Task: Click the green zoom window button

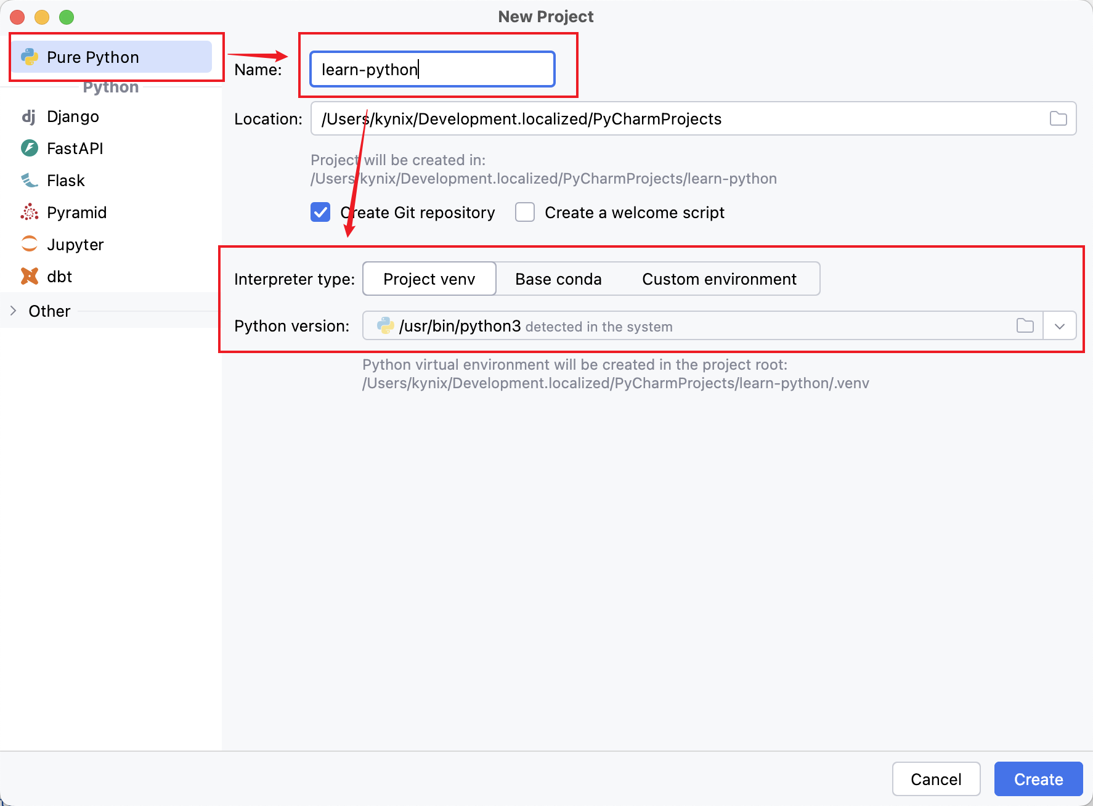Action: pos(67,17)
